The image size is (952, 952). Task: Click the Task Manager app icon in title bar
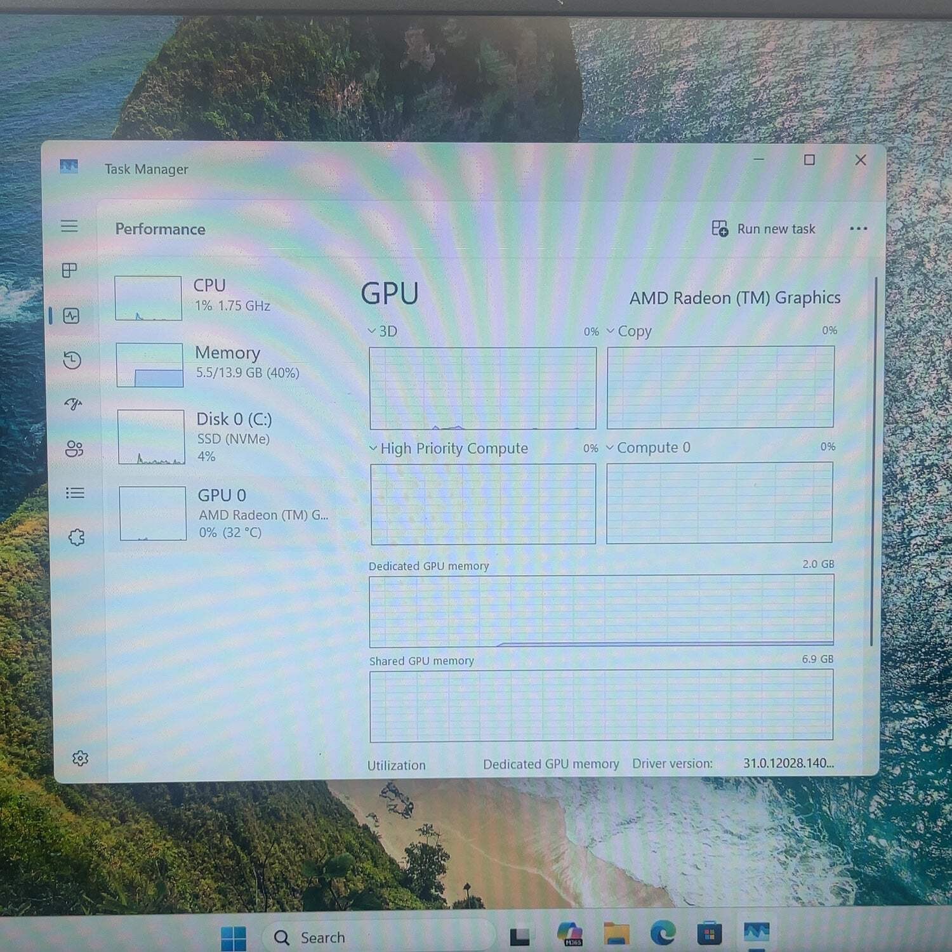[x=69, y=167]
